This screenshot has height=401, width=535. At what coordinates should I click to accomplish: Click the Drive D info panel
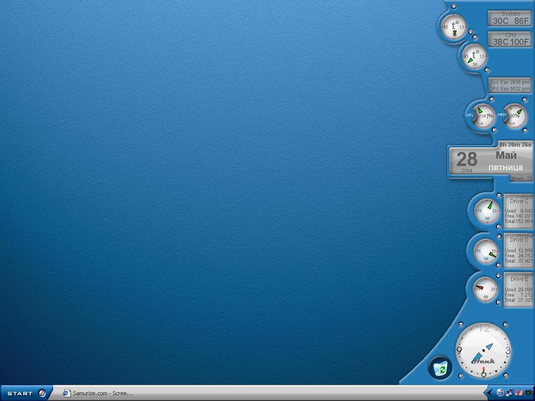point(518,250)
